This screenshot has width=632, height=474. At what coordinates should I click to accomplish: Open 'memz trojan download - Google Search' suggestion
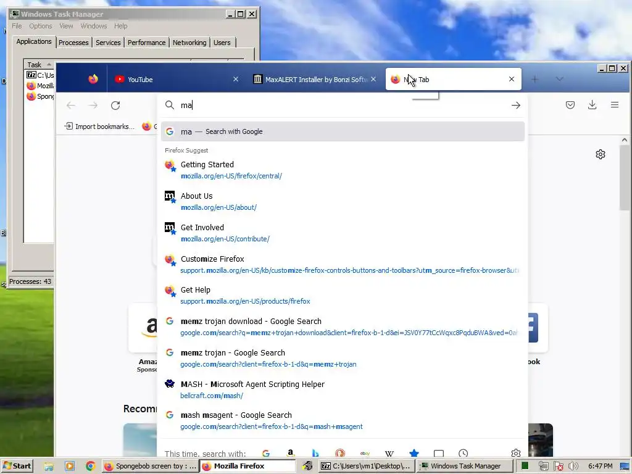click(x=343, y=327)
